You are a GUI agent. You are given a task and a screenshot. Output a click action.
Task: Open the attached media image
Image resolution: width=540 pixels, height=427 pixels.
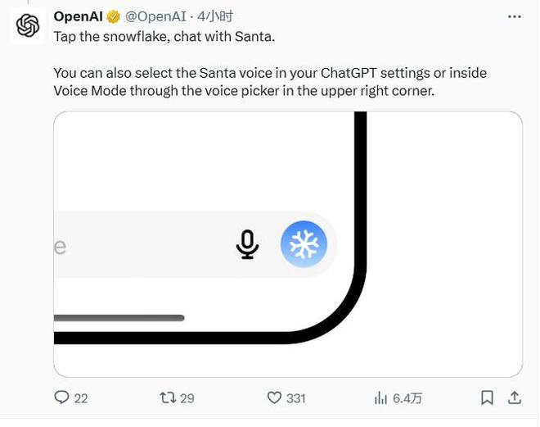click(x=288, y=244)
